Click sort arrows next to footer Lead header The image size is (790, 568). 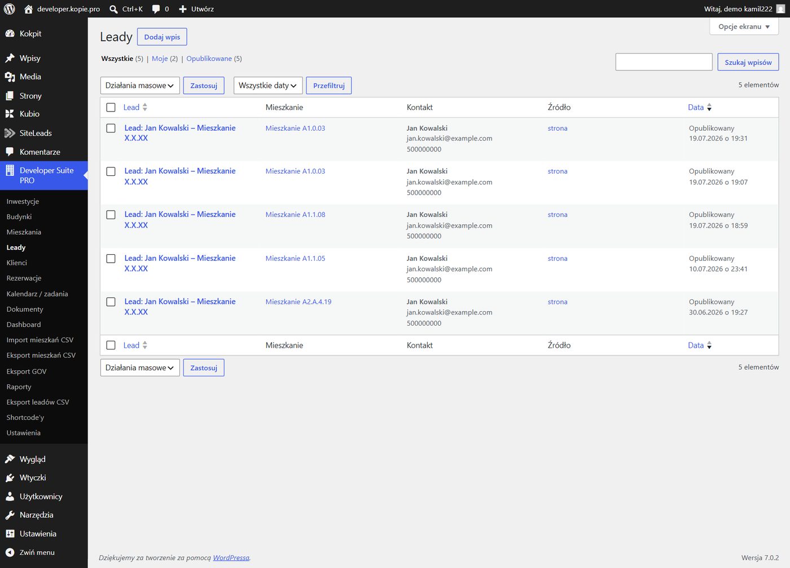[x=145, y=345]
